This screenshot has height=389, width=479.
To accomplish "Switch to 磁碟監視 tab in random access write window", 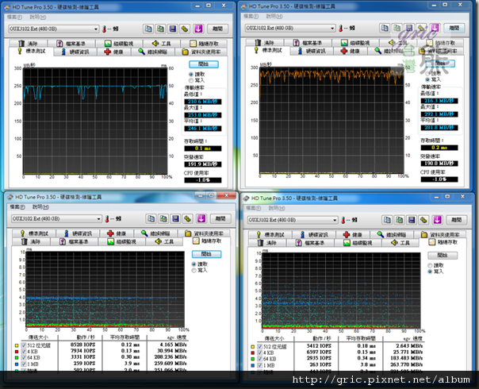I will click(357, 243).
